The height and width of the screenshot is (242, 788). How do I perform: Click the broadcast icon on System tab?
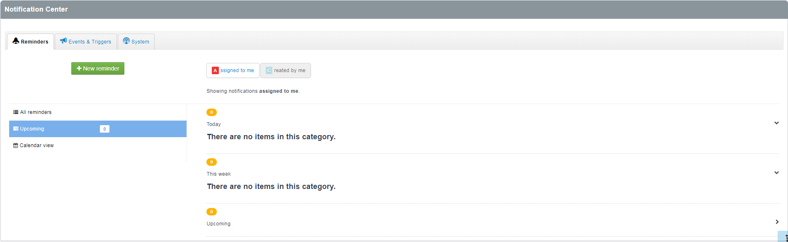pos(126,41)
